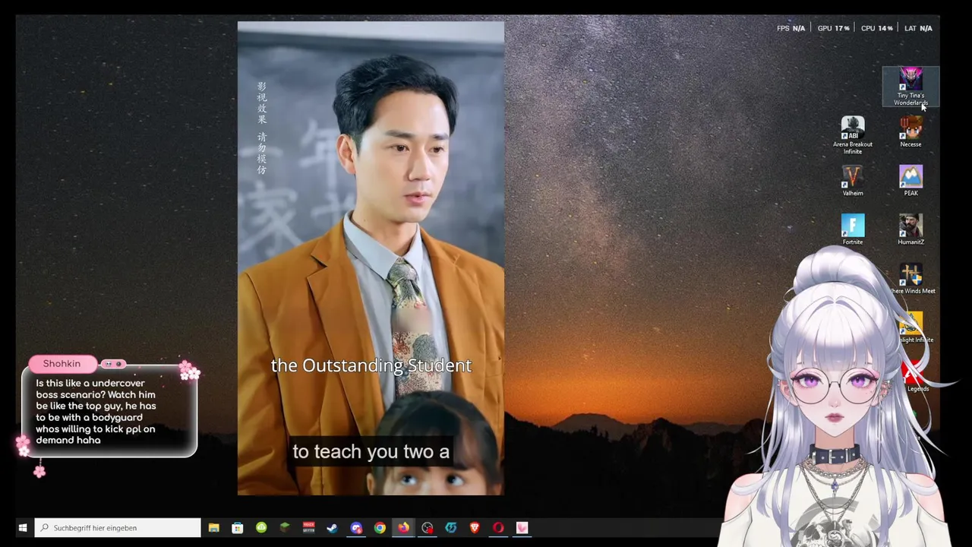
Task: Open Steam from the taskbar
Action: coord(332,527)
